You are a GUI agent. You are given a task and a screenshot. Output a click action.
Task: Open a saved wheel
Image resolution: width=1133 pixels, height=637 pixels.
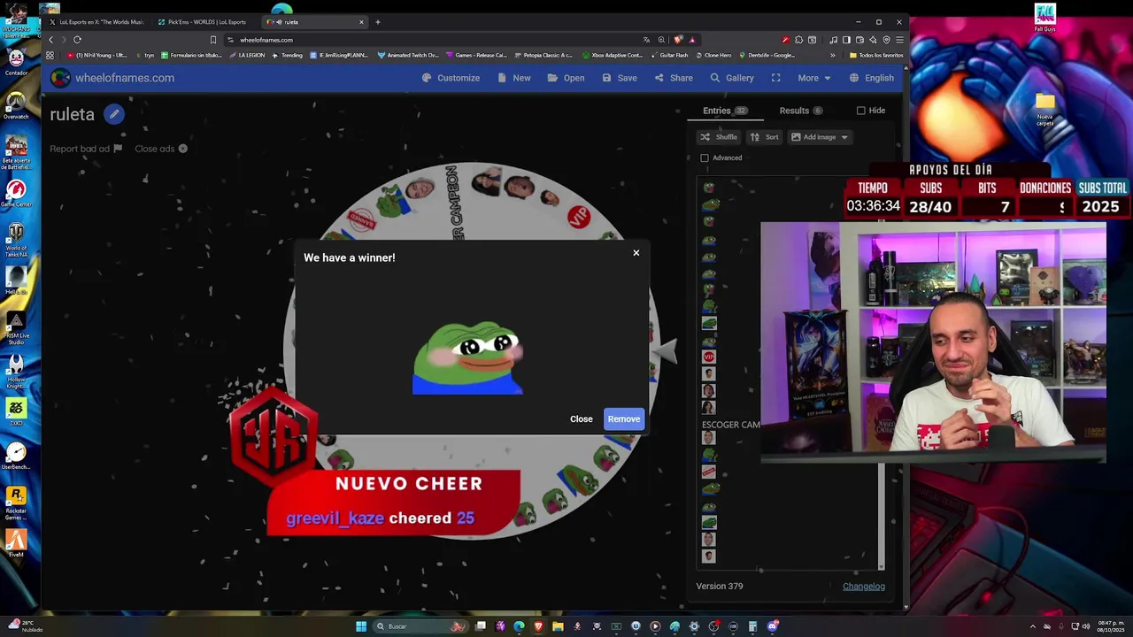(x=566, y=78)
